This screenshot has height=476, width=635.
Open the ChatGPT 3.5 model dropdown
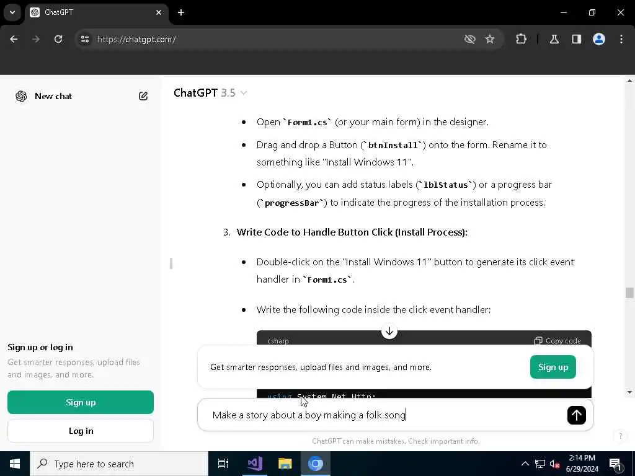pos(210,93)
